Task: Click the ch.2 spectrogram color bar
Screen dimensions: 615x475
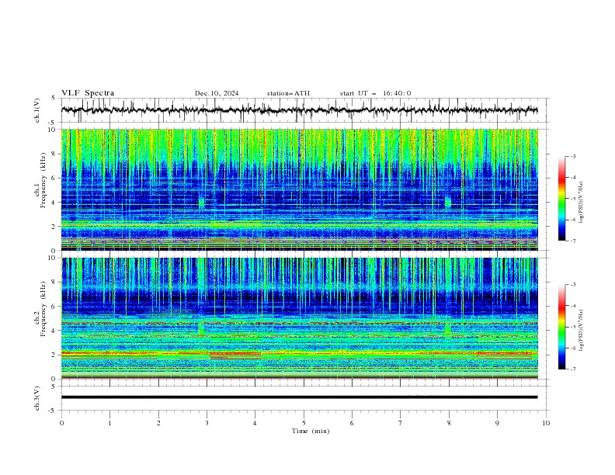Action: click(x=562, y=327)
